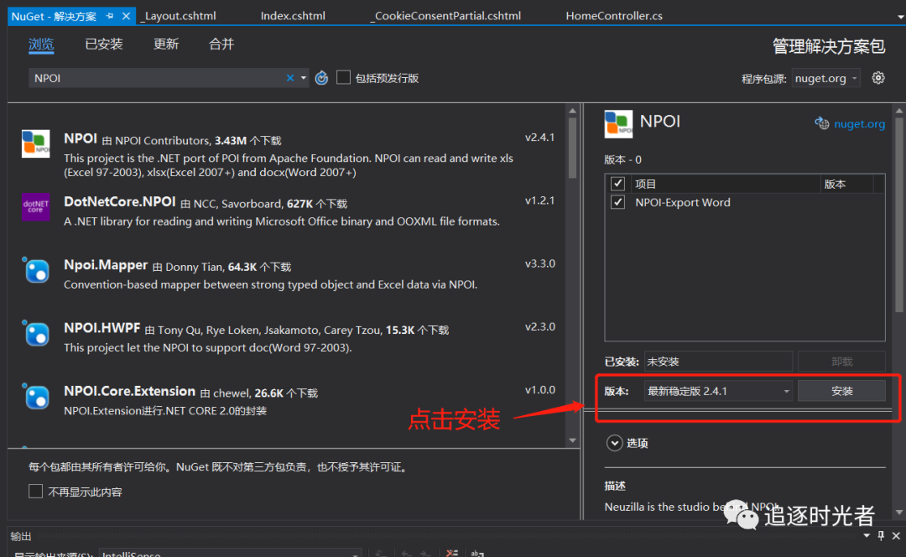Click the Npoi.Mapper package icon
The width and height of the screenshot is (906, 557).
point(35,270)
